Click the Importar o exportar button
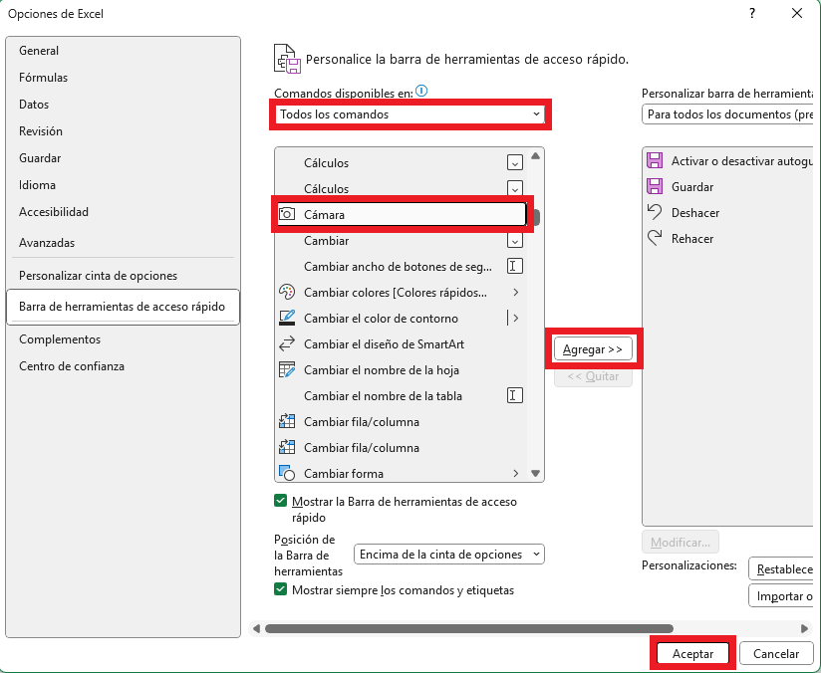The width and height of the screenshot is (821, 673). [x=781, y=595]
